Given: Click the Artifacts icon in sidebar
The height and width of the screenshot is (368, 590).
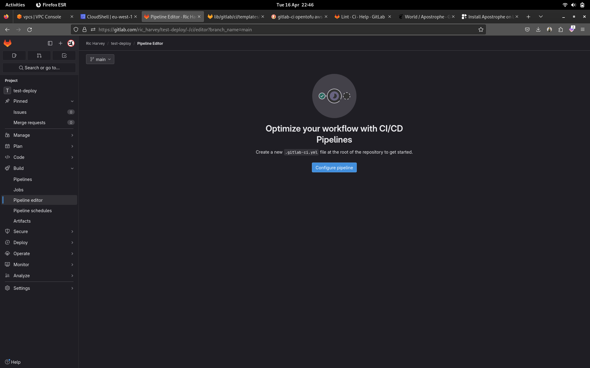Looking at the screenshot, I should click(x=22, y=221).
